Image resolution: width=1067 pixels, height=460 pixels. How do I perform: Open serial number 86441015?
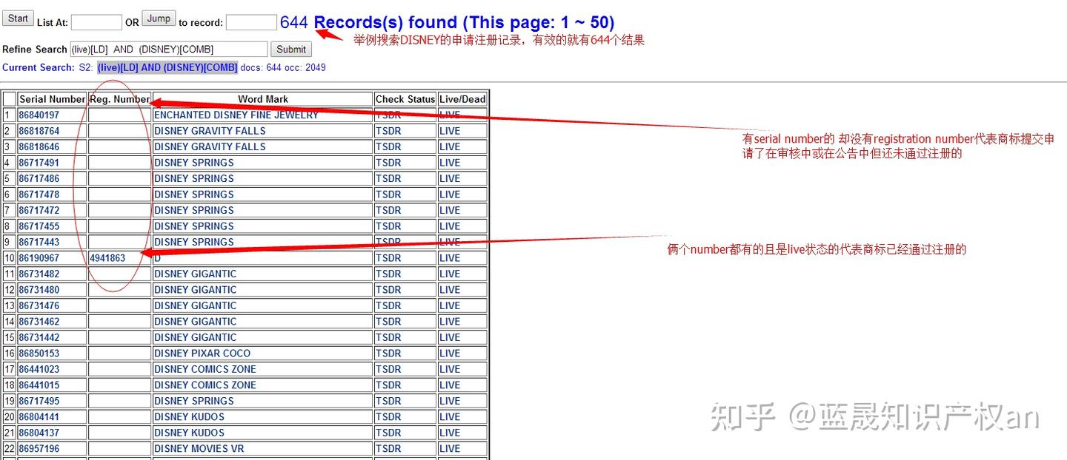click(x=39, y=385)
